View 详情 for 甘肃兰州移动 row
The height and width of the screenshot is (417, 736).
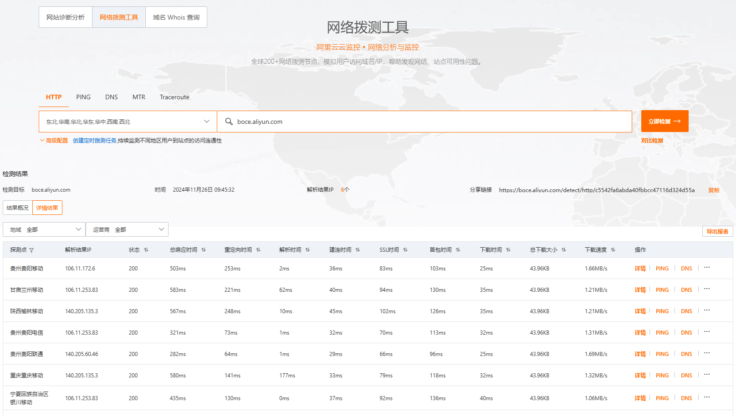click(x=640, y=290)
